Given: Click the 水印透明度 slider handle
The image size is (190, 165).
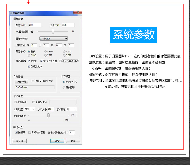Looking at the screenshot, I should point(48,115).
